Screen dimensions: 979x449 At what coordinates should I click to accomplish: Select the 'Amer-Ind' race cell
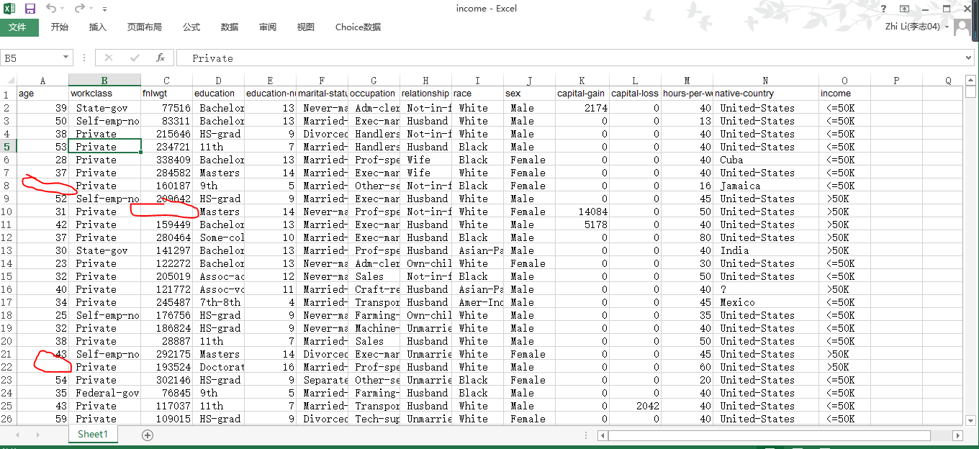click(x=478, y=302)
